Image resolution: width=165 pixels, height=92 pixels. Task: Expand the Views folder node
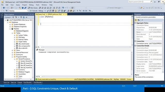[12, 50]
